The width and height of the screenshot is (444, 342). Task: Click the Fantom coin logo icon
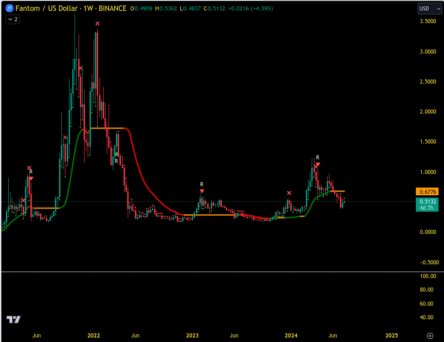(x=10, y=9)
